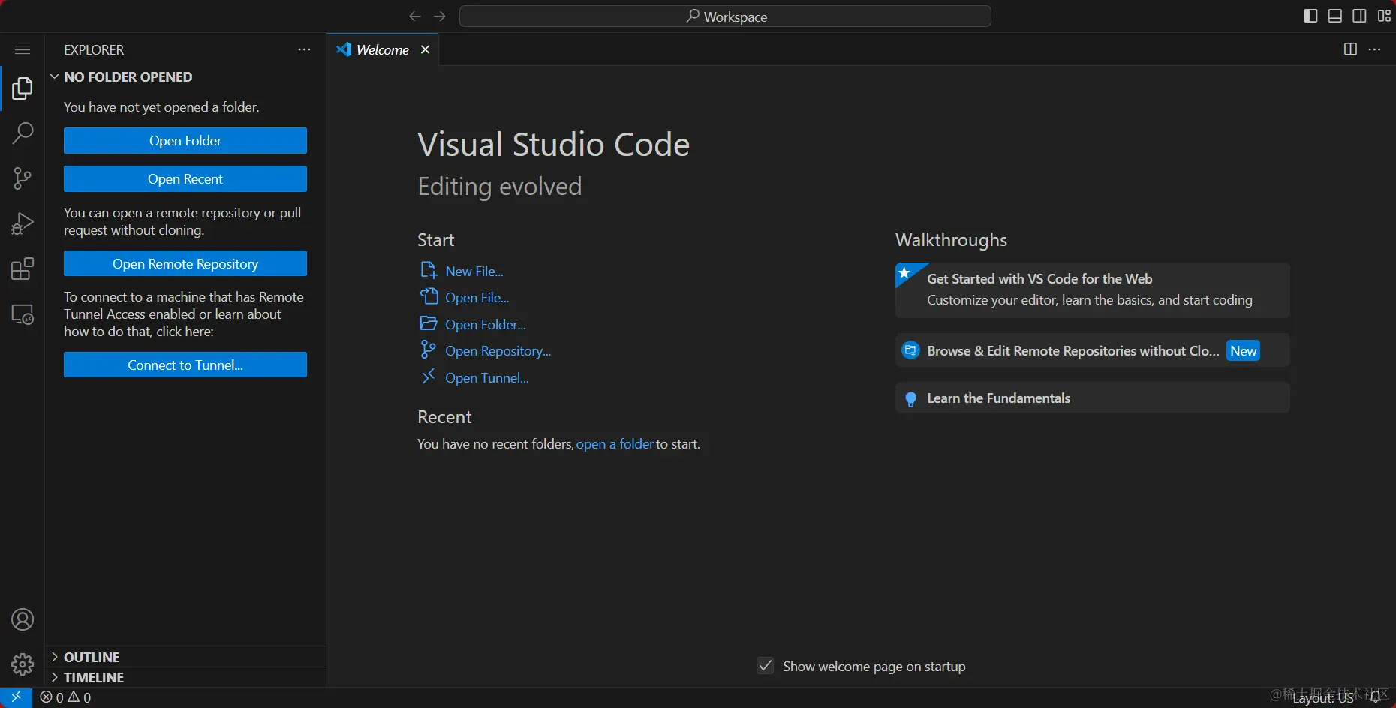Image resolution: width=1396 pixels, height=708 pixels.
Task: Click the Open Recent button
Action: pos(185,179)
